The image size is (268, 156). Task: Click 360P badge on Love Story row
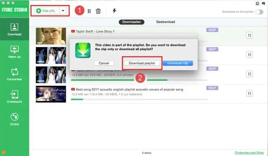coord(212,30)
